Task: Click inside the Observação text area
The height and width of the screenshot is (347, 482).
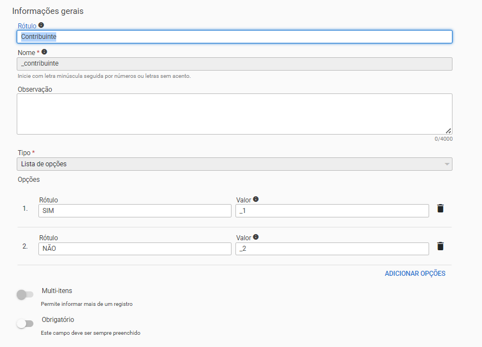Action: (x=234, y=113)
